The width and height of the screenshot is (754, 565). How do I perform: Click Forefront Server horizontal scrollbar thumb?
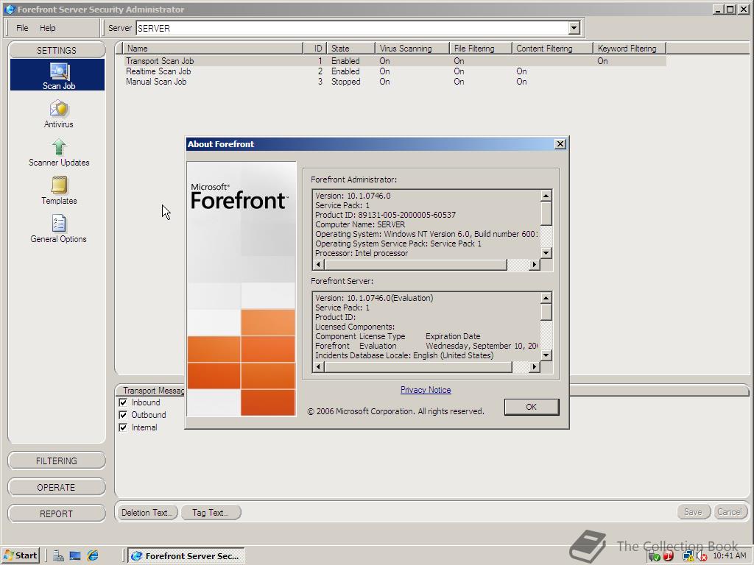418,366
